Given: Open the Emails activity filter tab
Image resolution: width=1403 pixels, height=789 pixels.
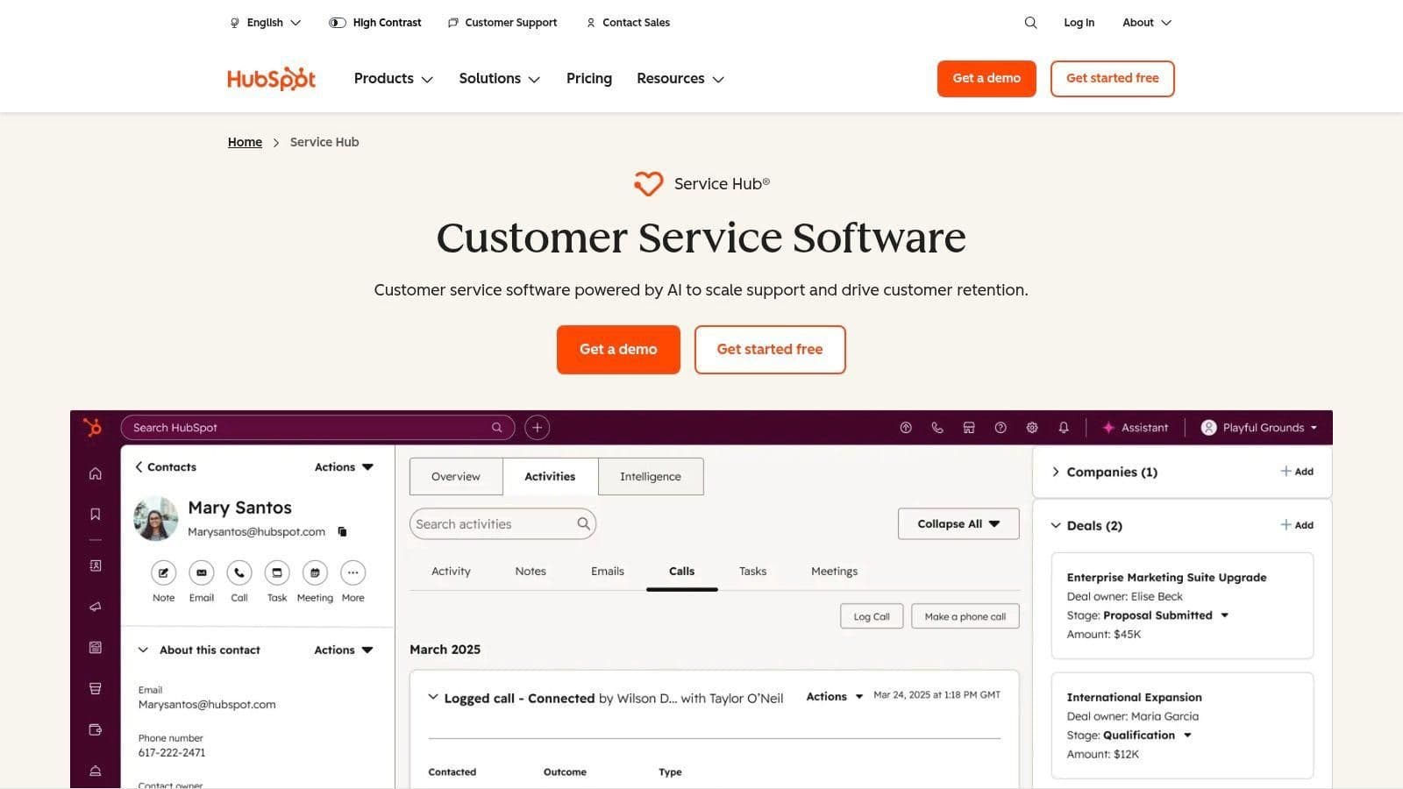Looking at the screenshot, I should point(607,571).
